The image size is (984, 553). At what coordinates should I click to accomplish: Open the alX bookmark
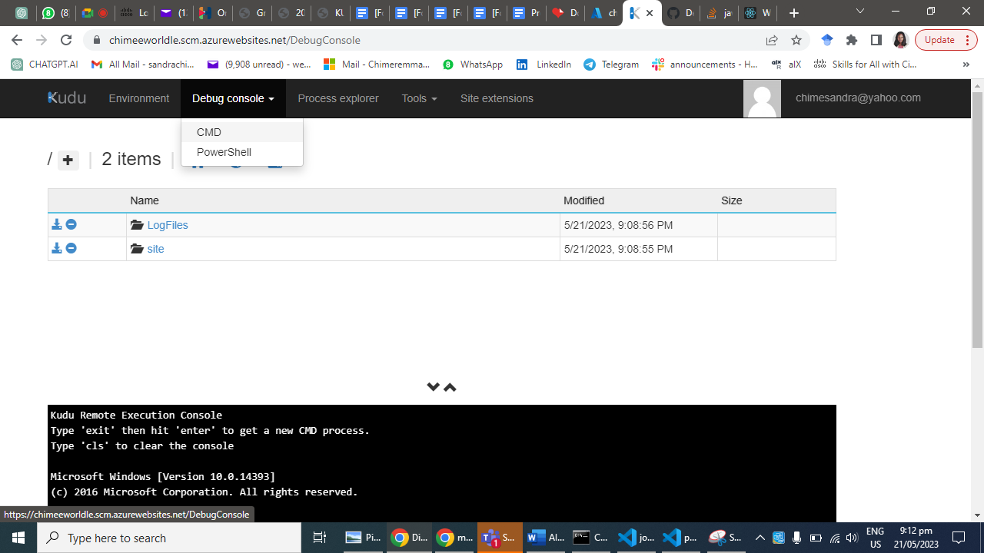click(x=786, y=65)
